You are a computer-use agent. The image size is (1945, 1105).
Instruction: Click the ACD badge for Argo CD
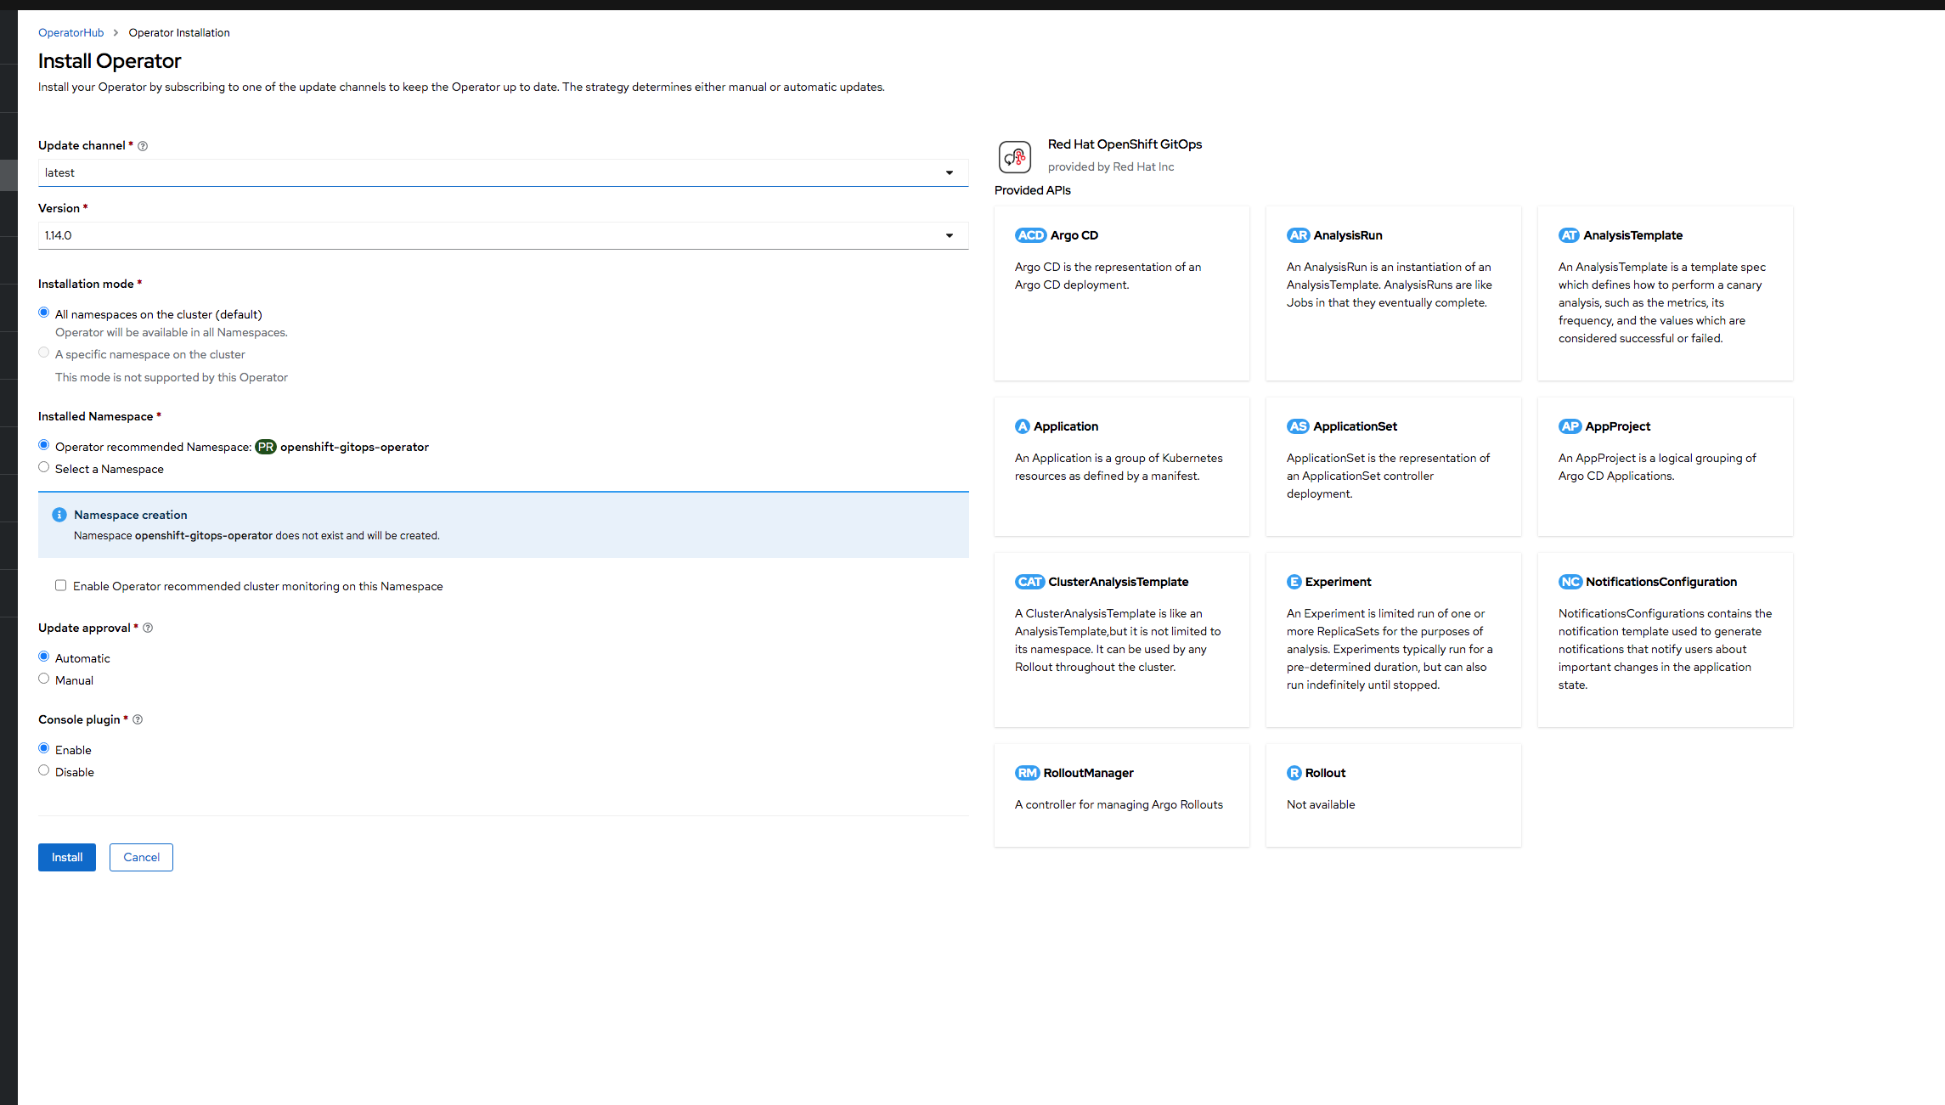(1030, 235)
